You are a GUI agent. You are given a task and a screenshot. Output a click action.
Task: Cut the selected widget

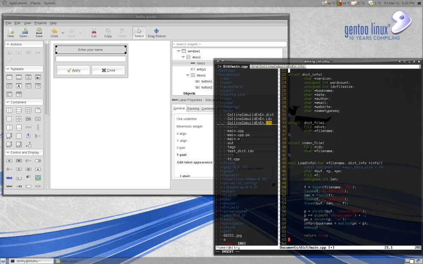[94, 33]
